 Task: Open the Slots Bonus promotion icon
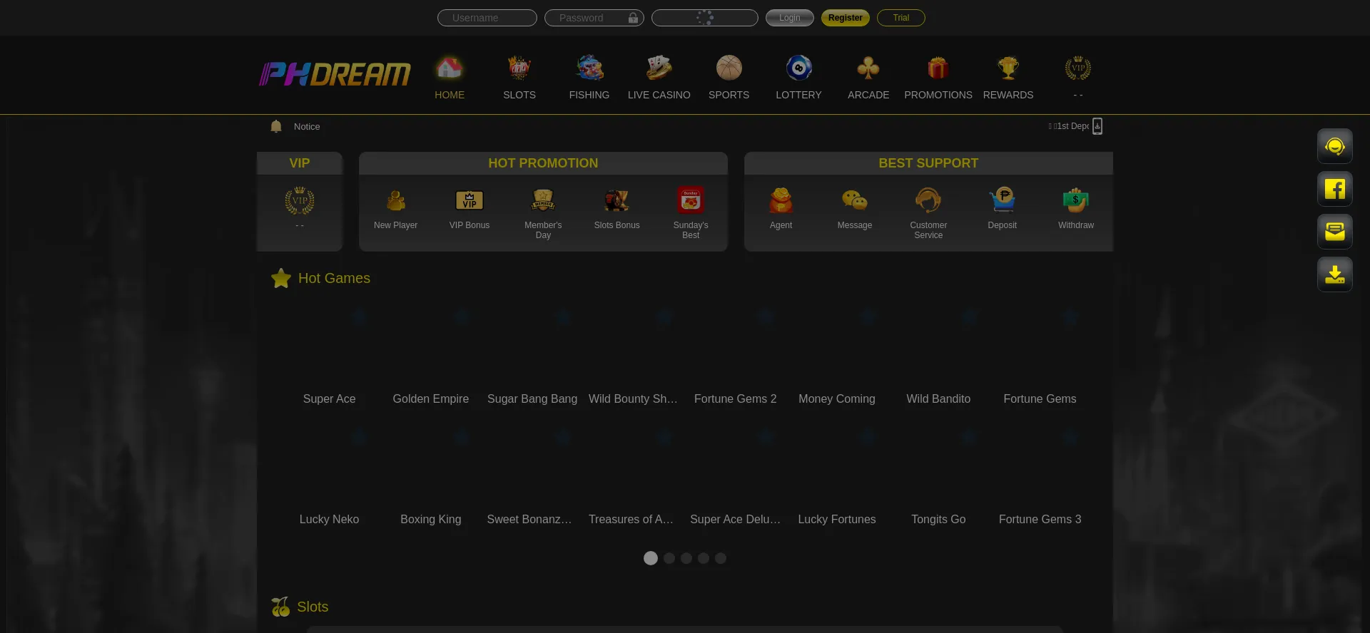point(617,201)
